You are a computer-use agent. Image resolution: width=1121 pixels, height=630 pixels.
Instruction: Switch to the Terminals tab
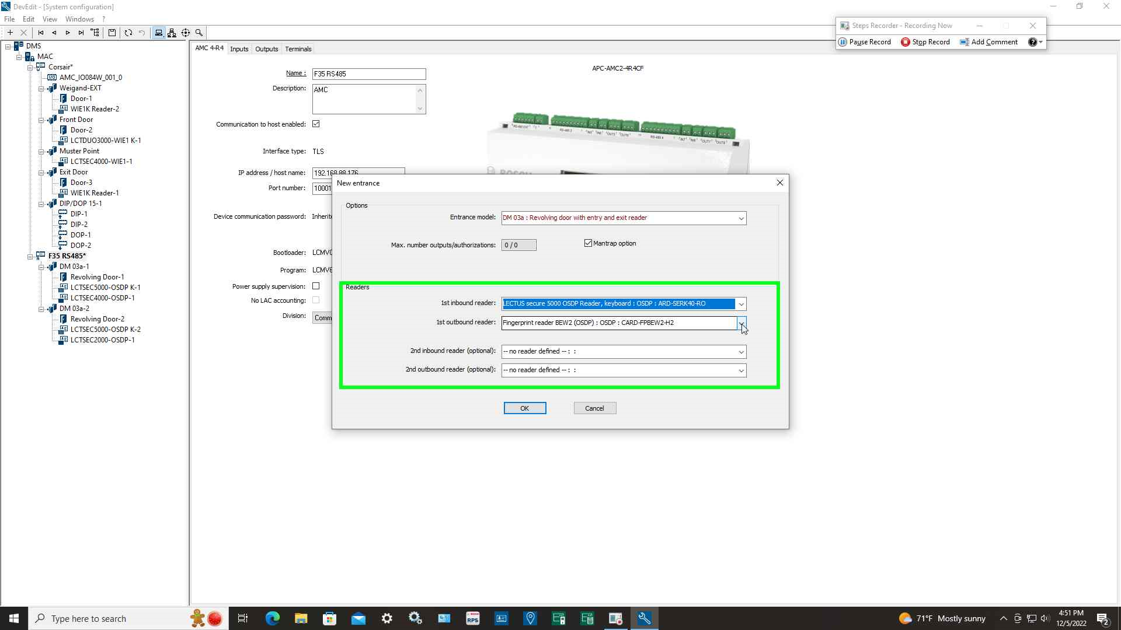click(298, 49)
